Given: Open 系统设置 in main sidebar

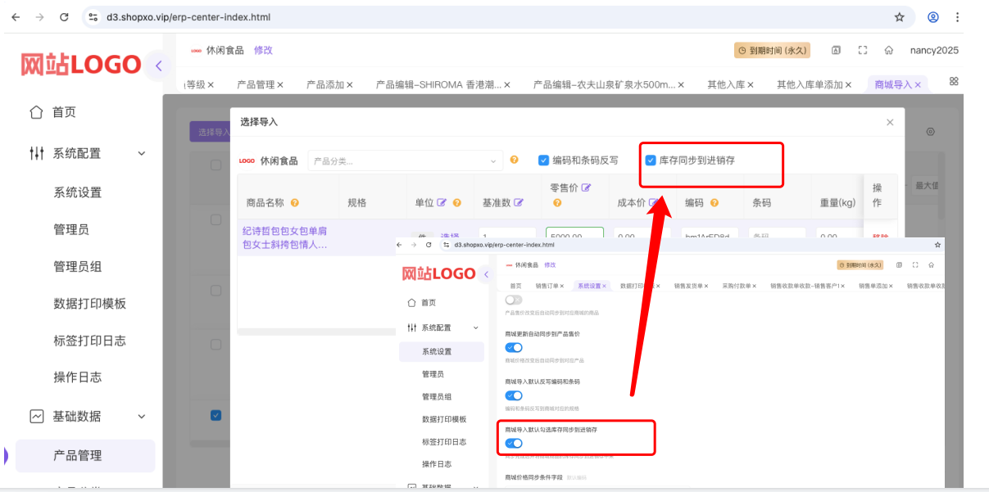Looking at the screenshot, I should click(x=78, y=192).
